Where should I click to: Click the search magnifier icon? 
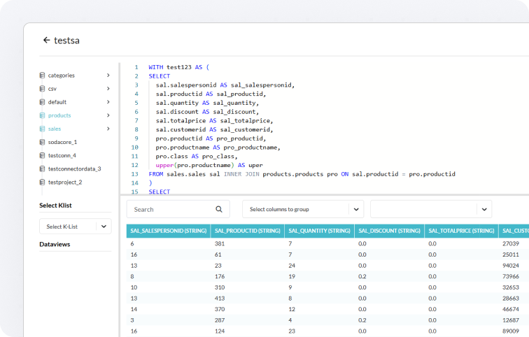tap(219, 209)
